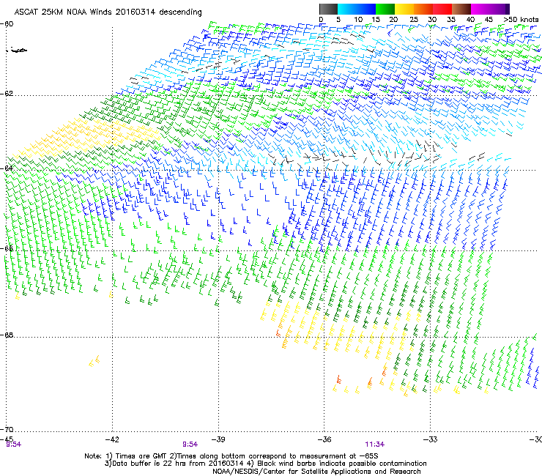Click the orange 25-30 knots legend segment
This screenshot has width=542, height=476.
(423, 9)
